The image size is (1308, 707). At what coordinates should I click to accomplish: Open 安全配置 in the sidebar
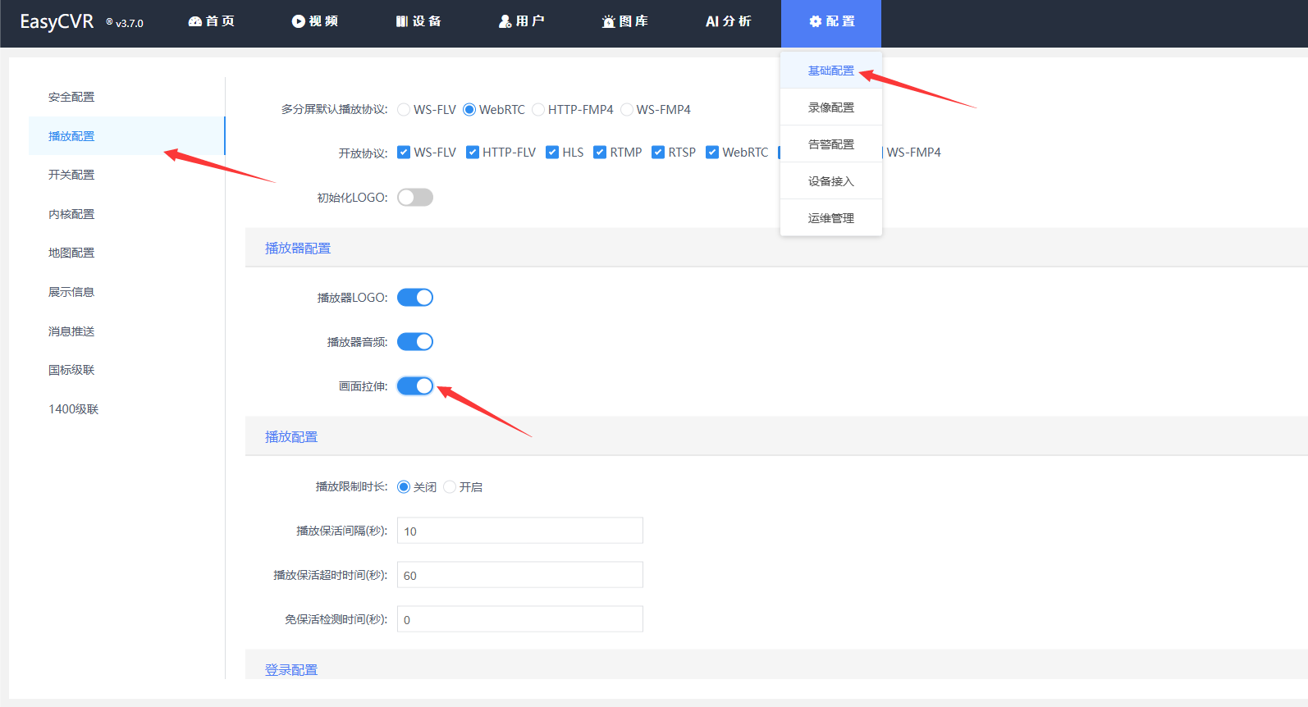[126, 97]
